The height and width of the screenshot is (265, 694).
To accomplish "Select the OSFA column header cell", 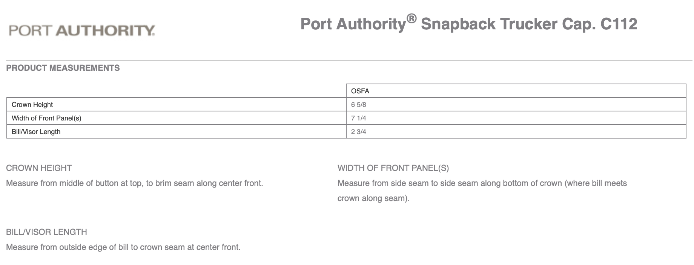I will (360, 91).
